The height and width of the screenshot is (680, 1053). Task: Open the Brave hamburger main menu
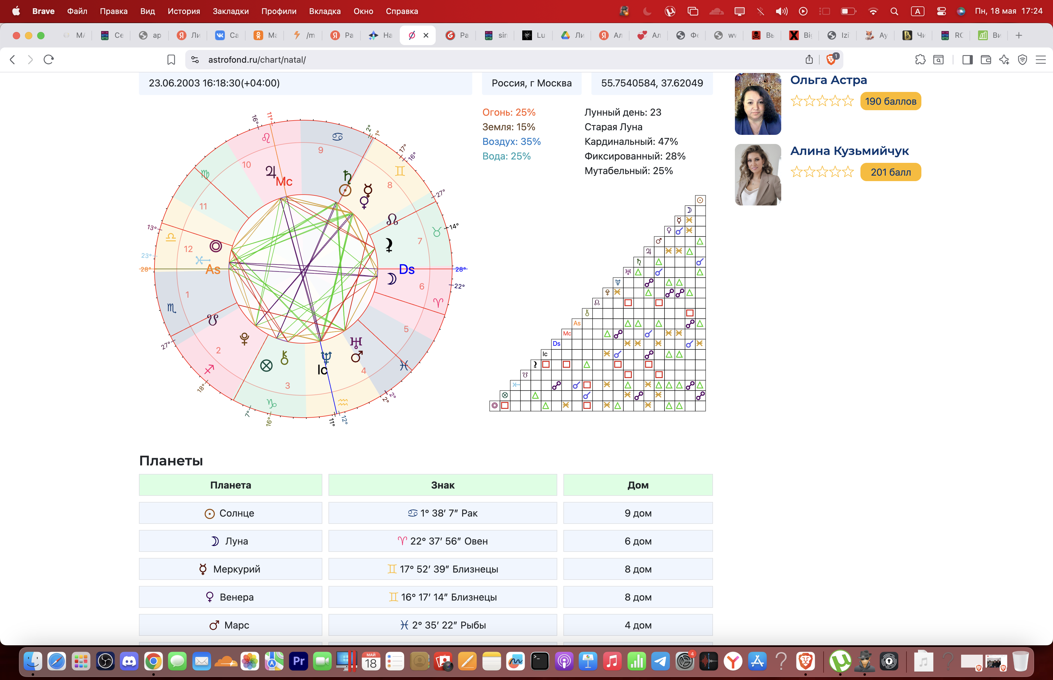click(x=1041, y=60)
